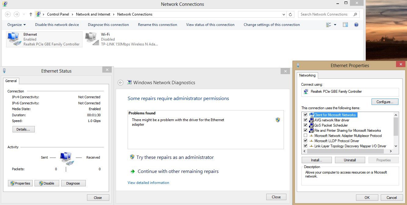Open the Organize dropdown menu
The width and height of the screenshot is (407, 205).
16,25
